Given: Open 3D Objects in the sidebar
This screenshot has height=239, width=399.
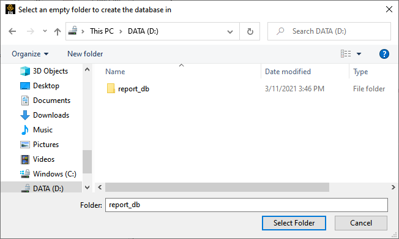Looking at the screenshot, I should (x=44, y=71).
